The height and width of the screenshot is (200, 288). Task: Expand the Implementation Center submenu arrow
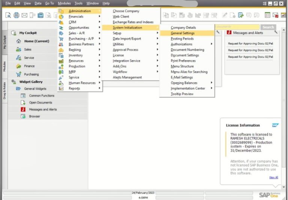[x=211, y=88]
